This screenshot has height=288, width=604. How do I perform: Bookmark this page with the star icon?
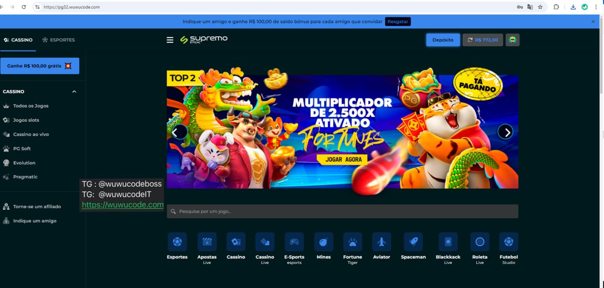click(x=540, y=7)
